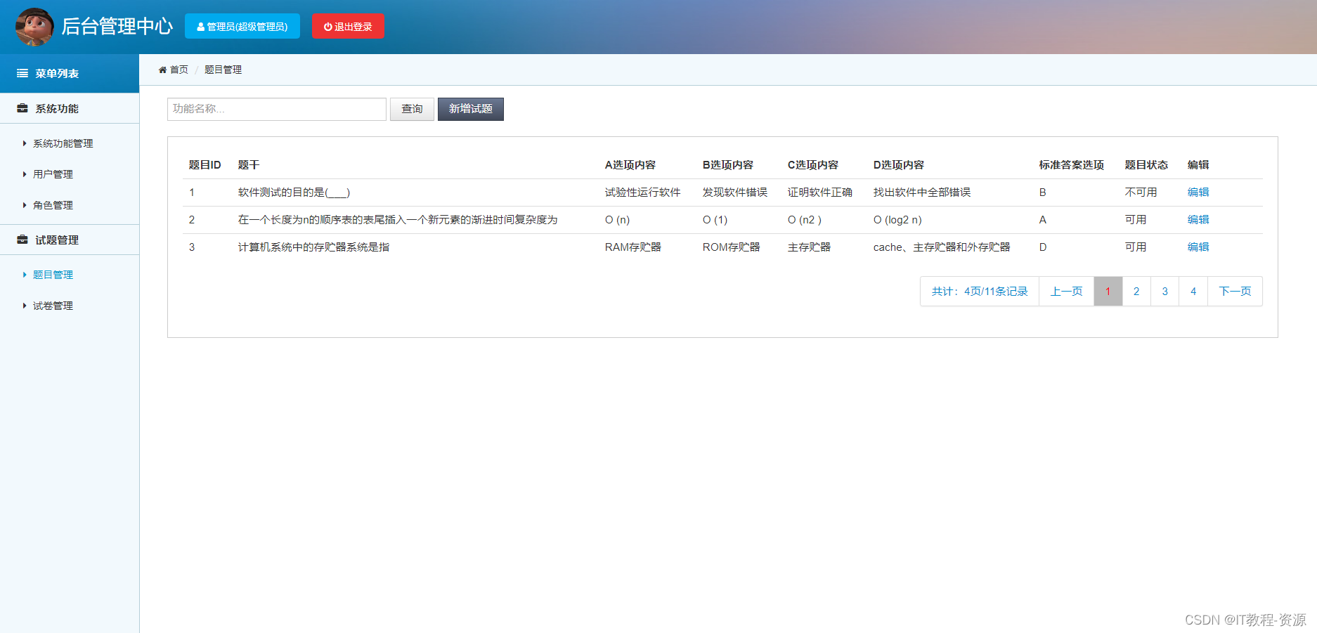Click the 共计：4页/11条记录 label
This screenshot has width=1317, height=633.
pyautogui.click(x=980, y=292)
